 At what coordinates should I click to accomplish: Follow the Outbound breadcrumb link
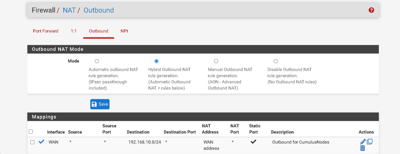[99, 10]
